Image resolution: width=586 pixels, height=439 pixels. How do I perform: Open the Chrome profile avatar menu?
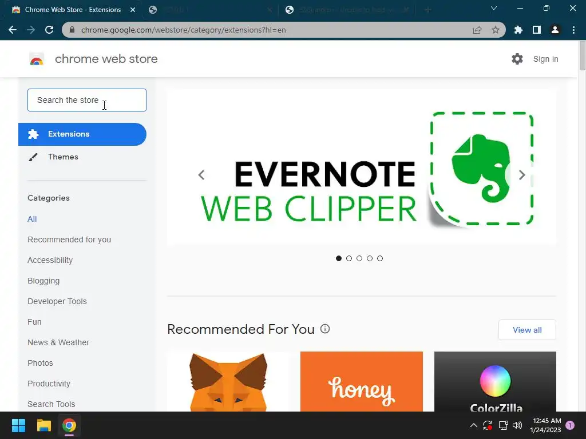[555, 30]
